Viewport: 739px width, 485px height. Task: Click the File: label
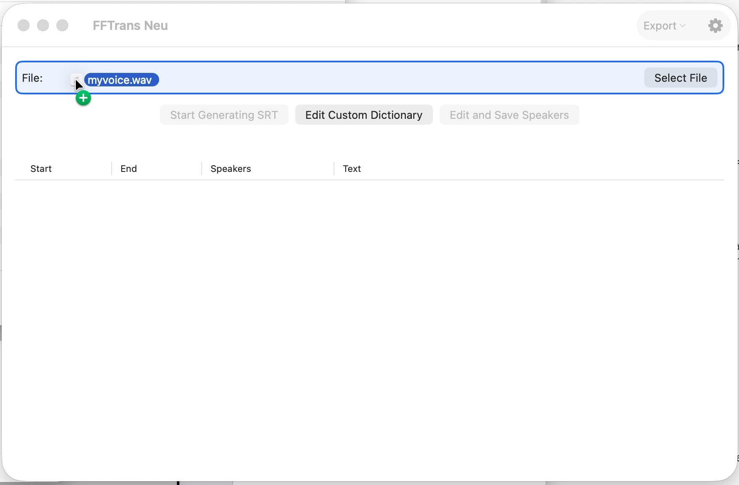(32, 78)
